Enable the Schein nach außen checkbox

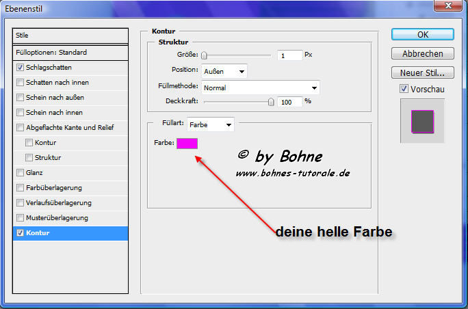pos(21,98)
